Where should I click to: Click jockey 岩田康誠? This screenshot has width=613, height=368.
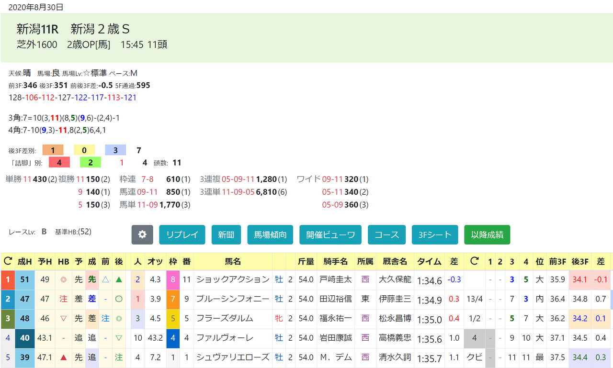(x=336, y=338)
